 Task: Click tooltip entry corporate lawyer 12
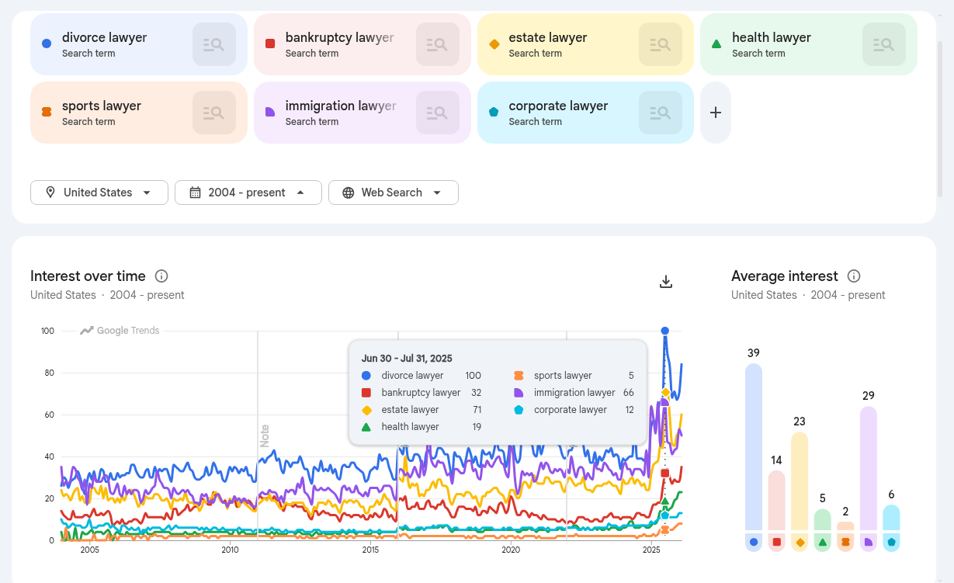click(x=574, y=410)
